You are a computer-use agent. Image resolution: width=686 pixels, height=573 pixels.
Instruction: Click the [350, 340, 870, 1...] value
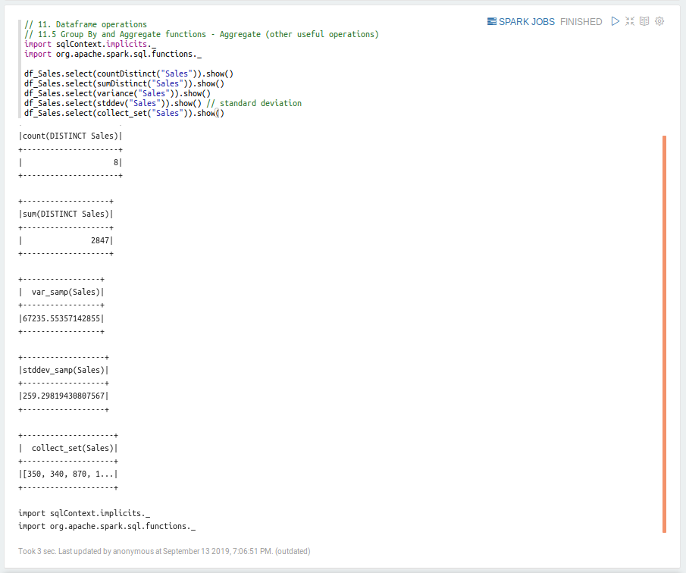(68, 474)
